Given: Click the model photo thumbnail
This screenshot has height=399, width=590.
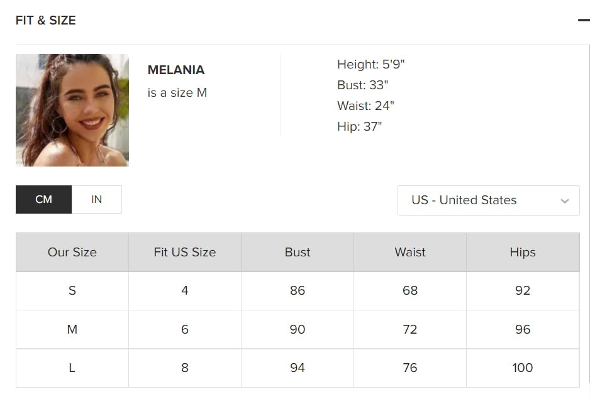Looking at the screenshot, I should tap(72, 110).
